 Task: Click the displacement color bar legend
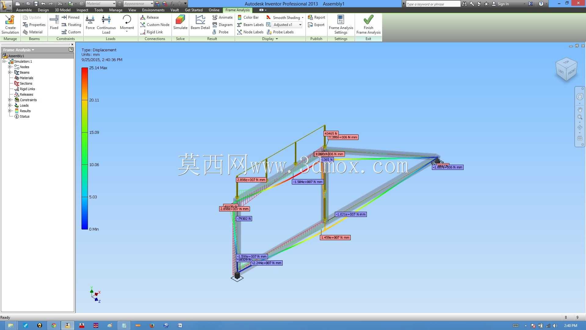click(85, 148)
